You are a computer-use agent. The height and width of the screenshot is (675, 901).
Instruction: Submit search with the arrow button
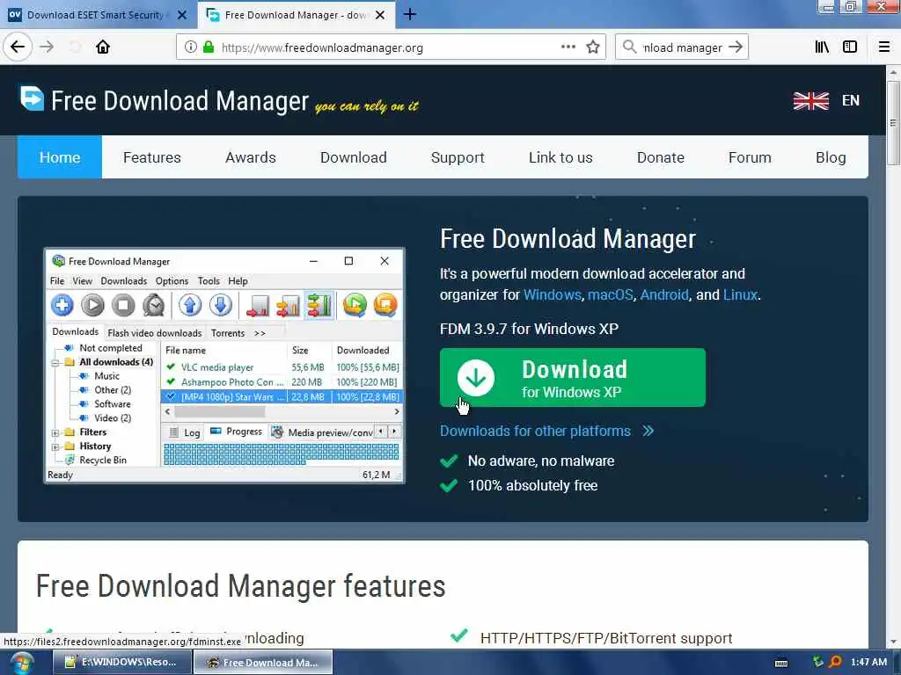pos(736,47)
